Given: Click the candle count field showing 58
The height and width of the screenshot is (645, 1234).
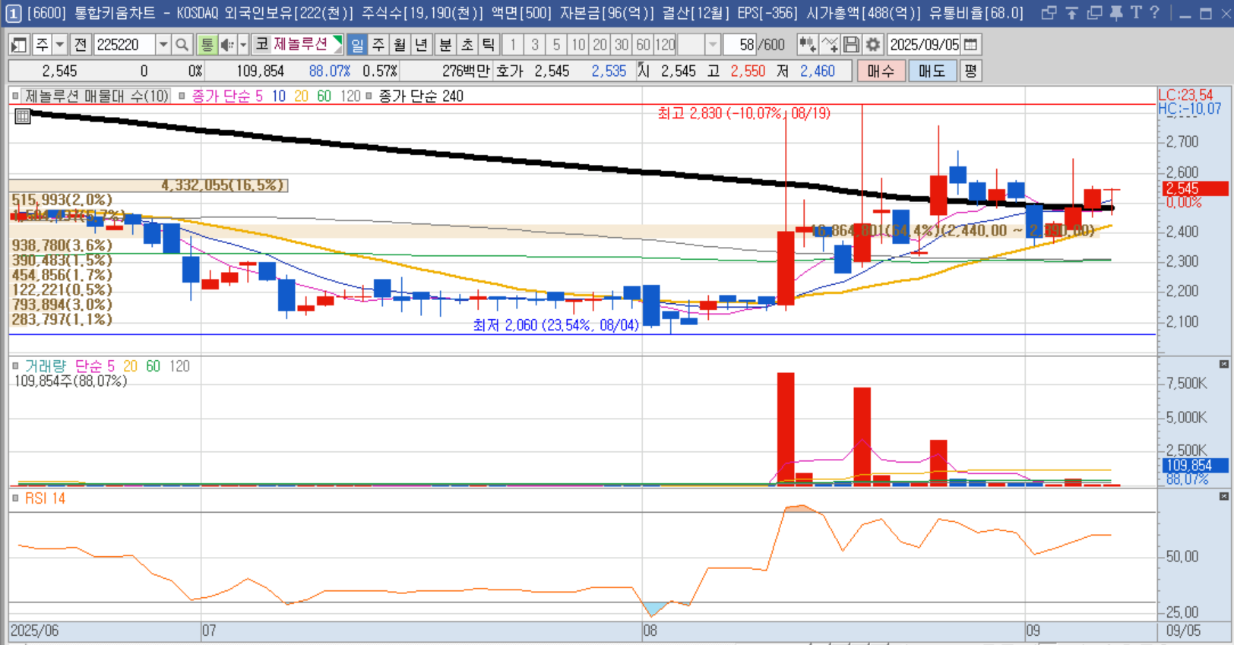Looking at the screenshot, I should [739, 45].
